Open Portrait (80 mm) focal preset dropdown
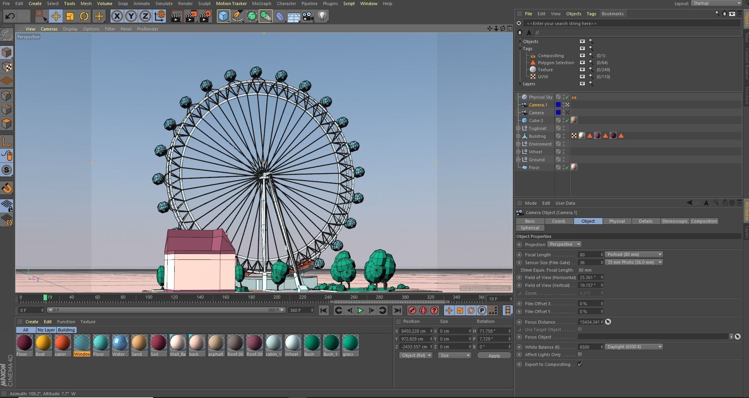749x398 pixels. 634,254
